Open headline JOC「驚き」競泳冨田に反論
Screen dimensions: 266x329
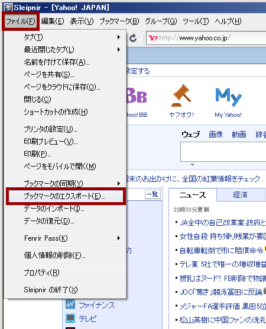[x=221, y=292]
